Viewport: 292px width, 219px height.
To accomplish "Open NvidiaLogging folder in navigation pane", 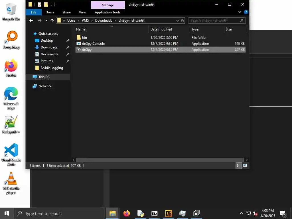I will pos(52,68).
